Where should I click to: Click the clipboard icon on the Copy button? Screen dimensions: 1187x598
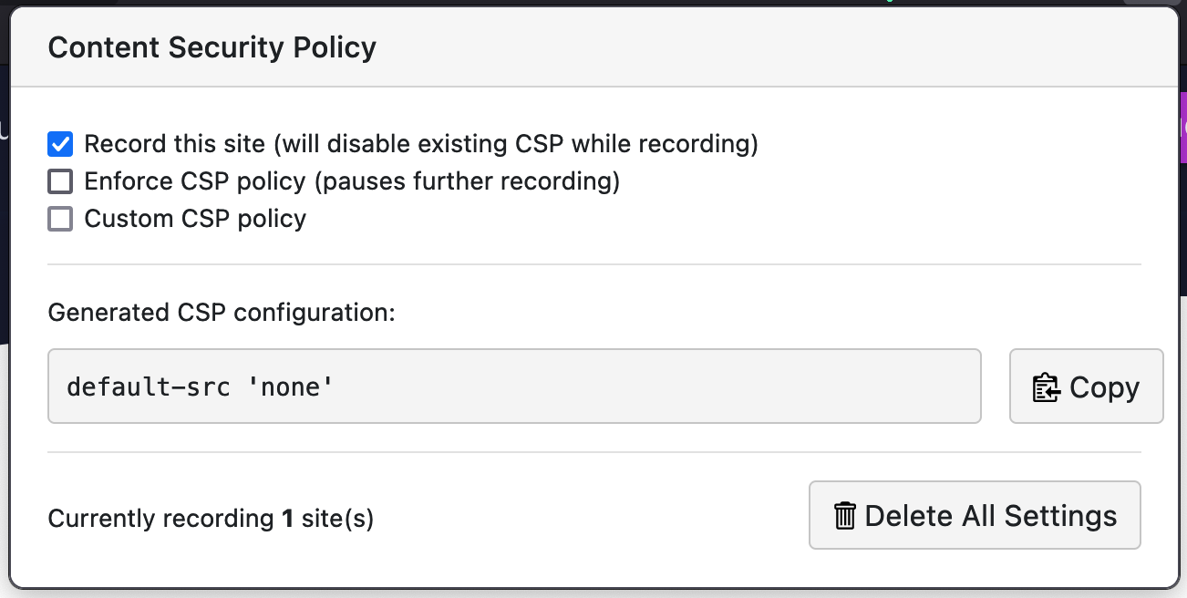[1046, 387]
